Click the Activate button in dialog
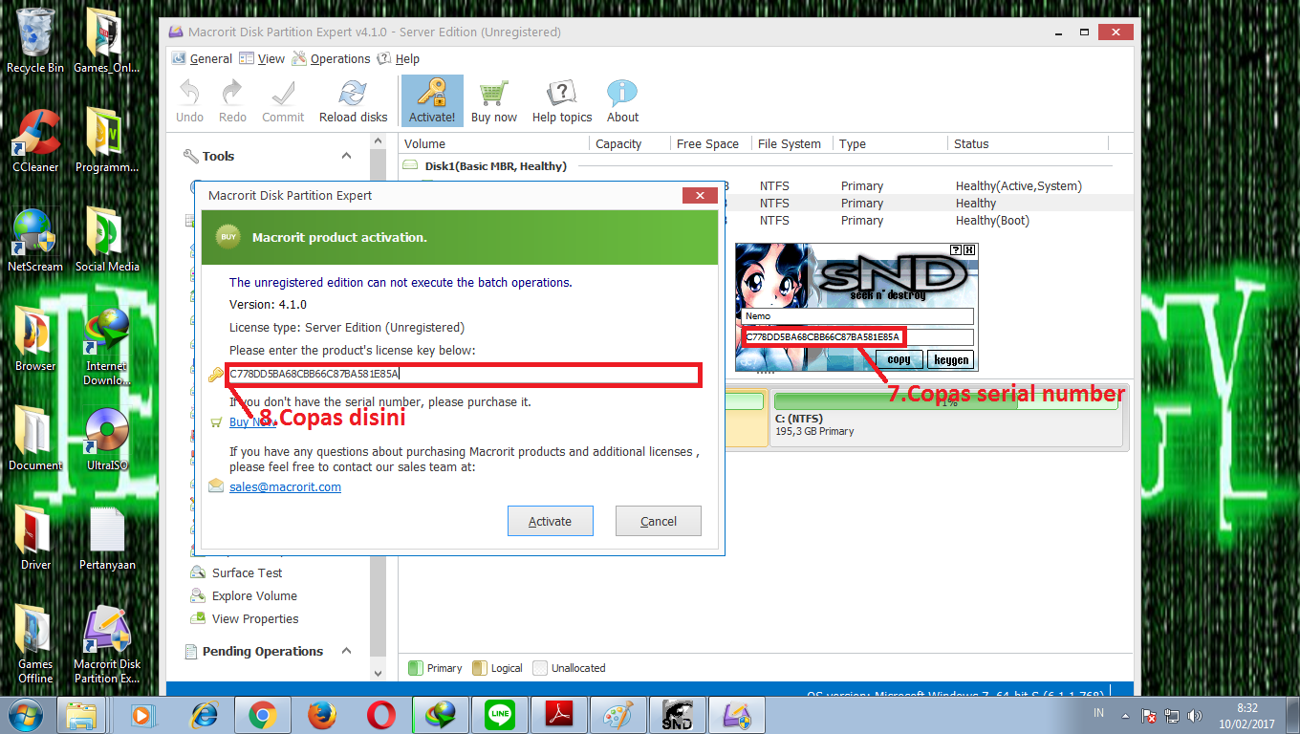This screenshot has height=734, width=1300. pyautogui.click(x=551, y=521)
